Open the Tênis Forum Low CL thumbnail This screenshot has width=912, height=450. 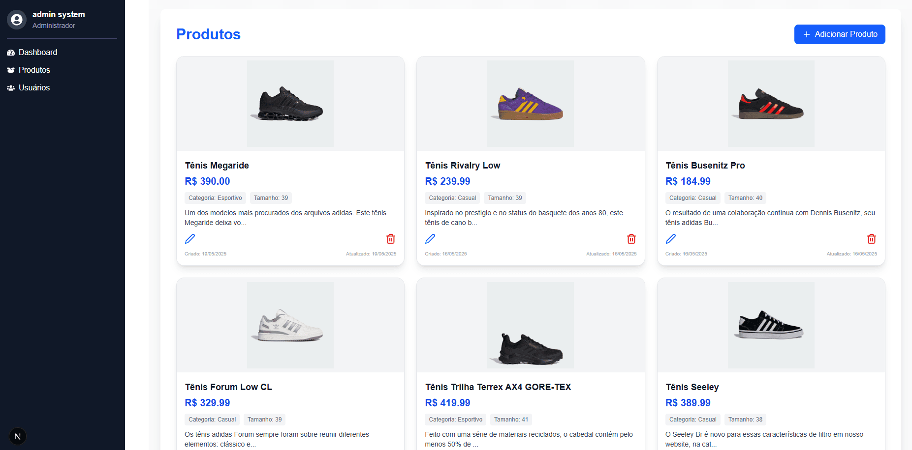[290, 325]
